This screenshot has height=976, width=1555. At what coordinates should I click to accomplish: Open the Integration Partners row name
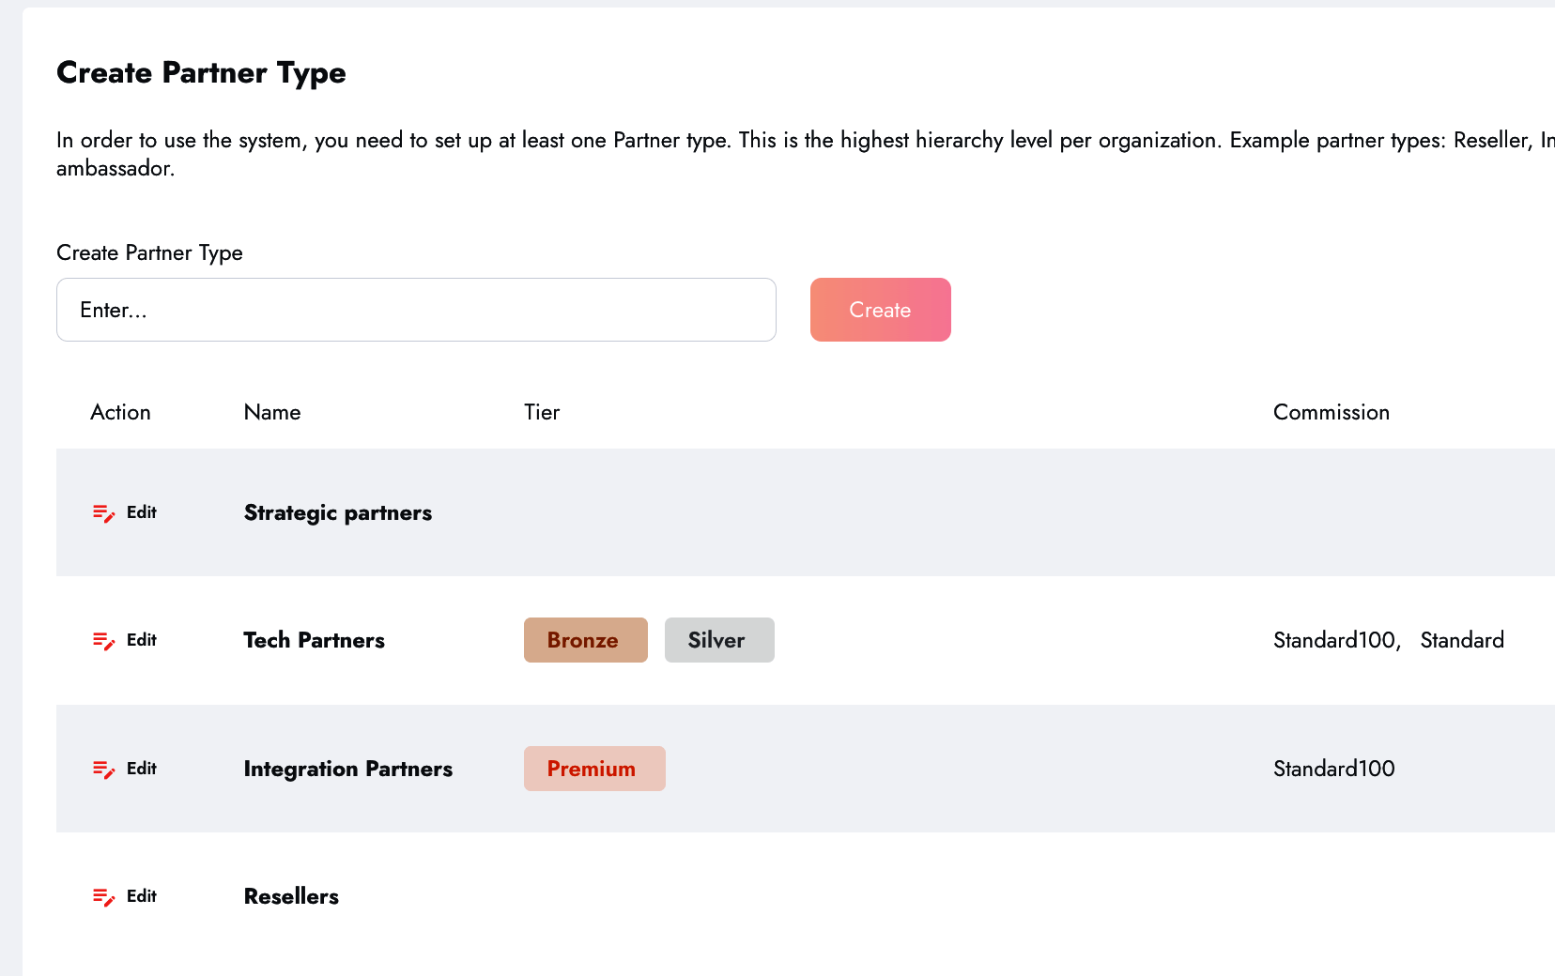347,769
